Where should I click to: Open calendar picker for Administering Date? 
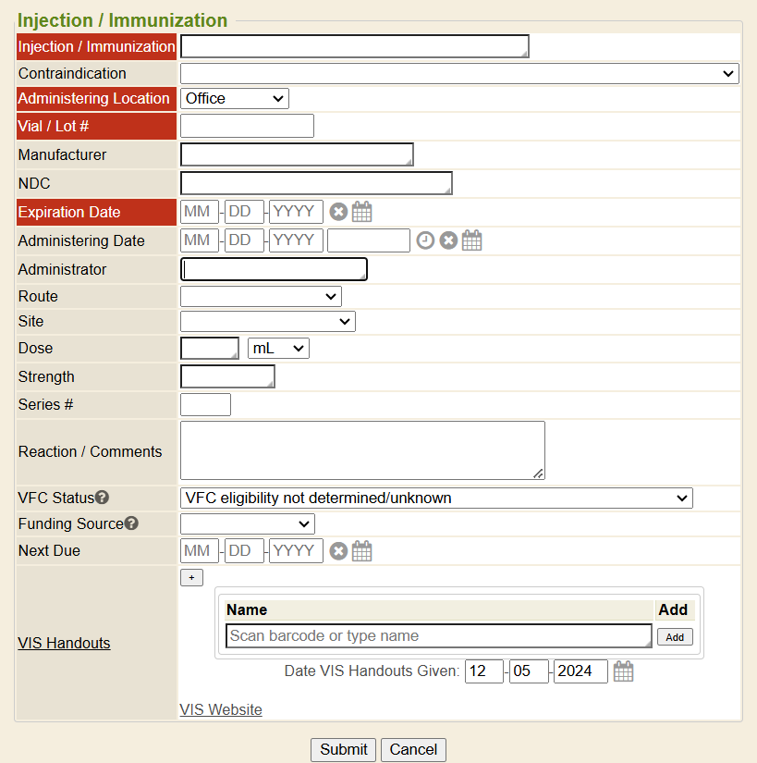472,240
